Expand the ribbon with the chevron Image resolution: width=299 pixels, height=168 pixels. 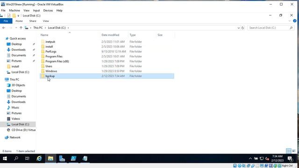pos(290,21)
